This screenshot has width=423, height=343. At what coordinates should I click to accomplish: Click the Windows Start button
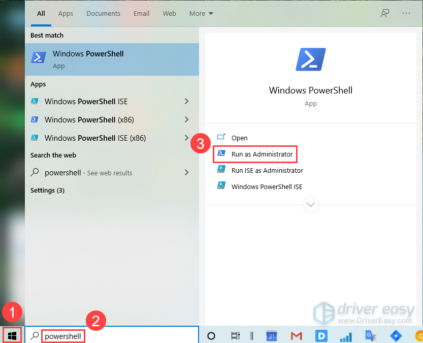tap(12, 335)
